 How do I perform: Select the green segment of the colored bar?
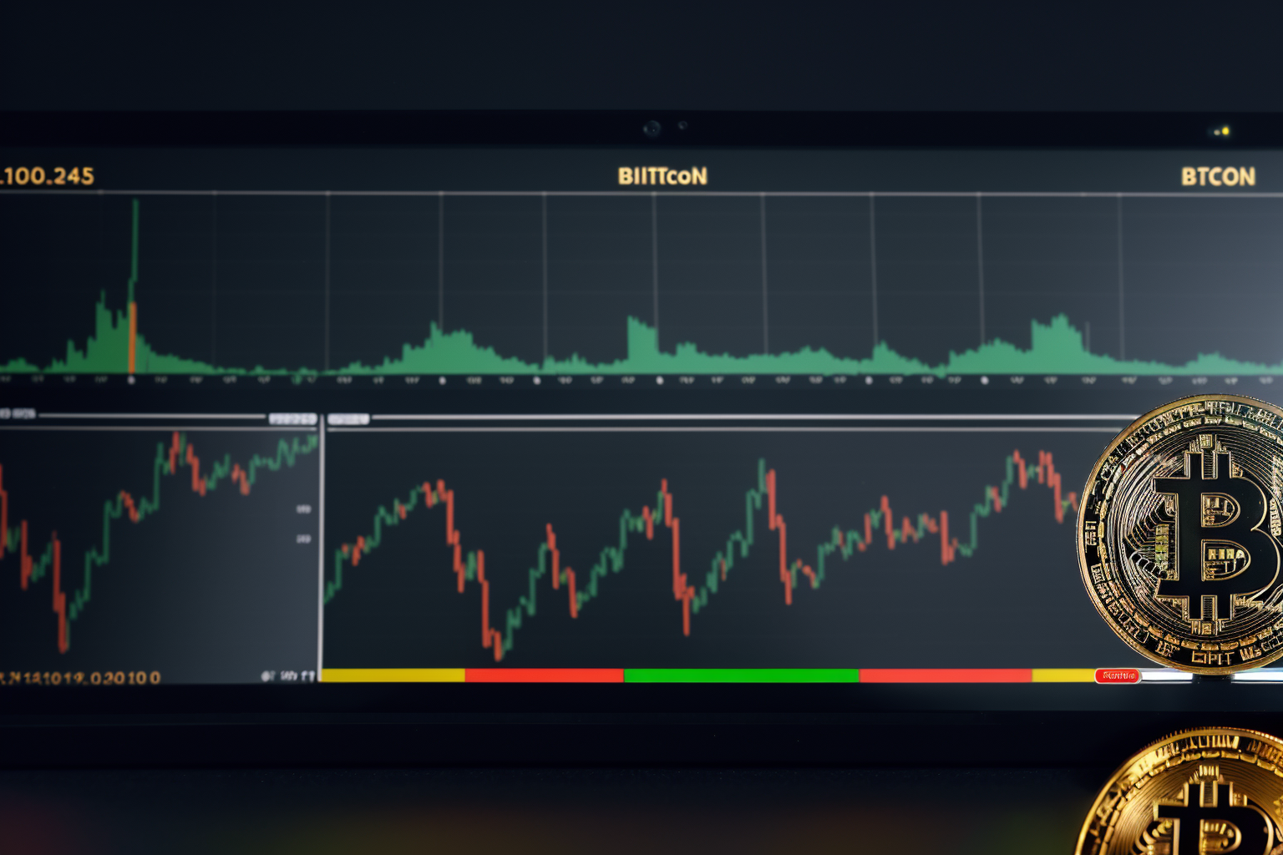741,675
